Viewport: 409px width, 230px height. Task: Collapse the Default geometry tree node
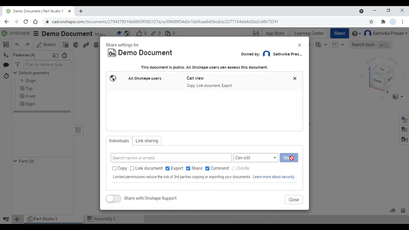(x=15, y=73)
